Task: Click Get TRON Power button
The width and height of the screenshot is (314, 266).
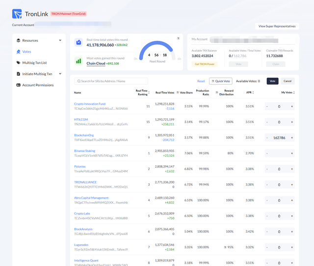Action: tap(205, 64)
